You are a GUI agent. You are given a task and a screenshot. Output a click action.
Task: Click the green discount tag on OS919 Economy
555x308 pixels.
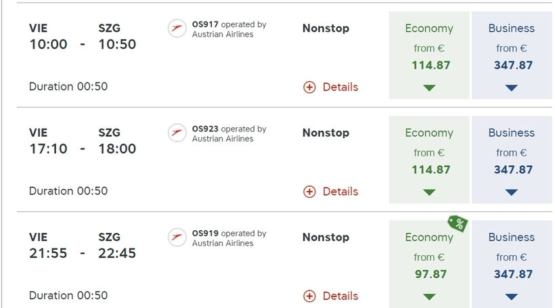pos(458,223)
